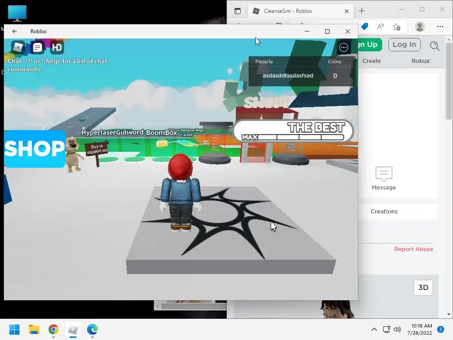Open the Creations tab
453x340 pixels.
[x=384, y=211]
